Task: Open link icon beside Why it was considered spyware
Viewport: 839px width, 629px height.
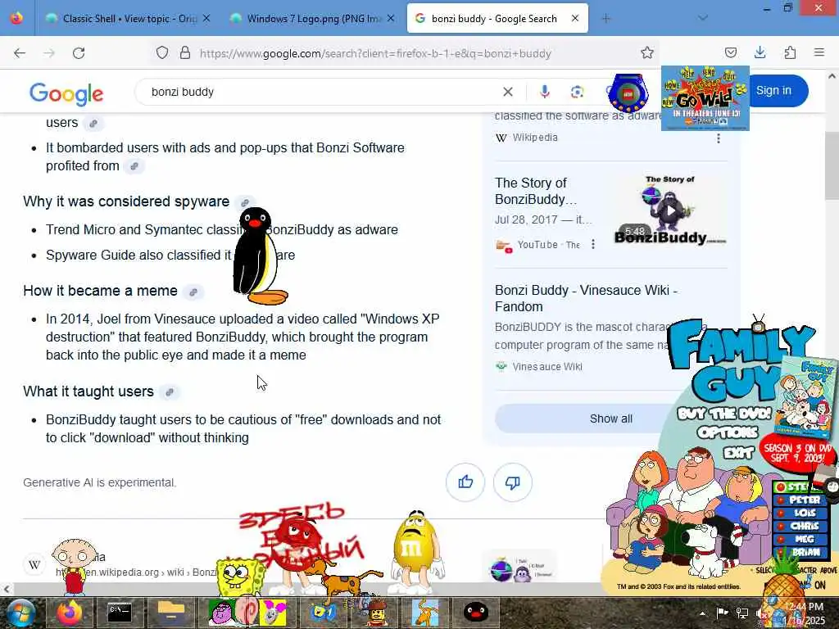Action: [244, 203]
